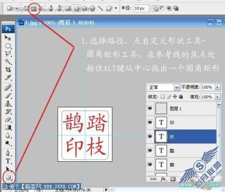Maximize the 1.jpg document window
225x192 pixels.
[x=219, y=23]
